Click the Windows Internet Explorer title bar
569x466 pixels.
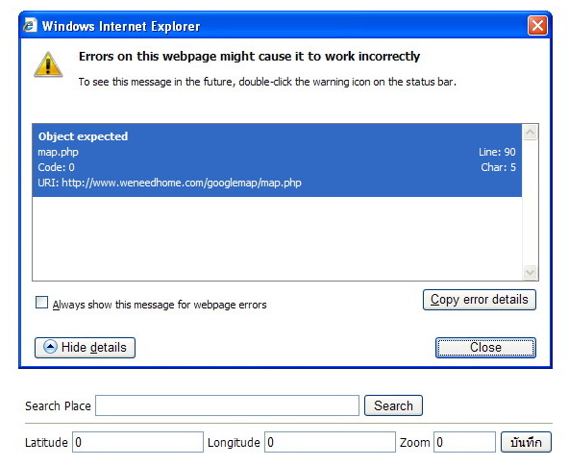[x=283, y=26]
